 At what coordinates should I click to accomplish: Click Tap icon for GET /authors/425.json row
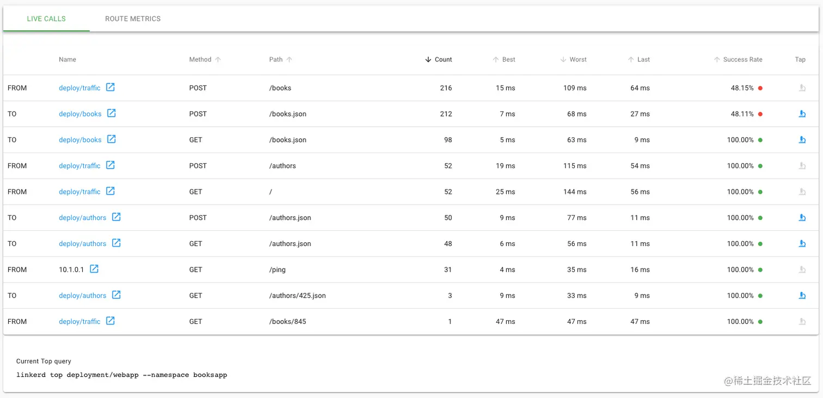[x=802, y=296]
